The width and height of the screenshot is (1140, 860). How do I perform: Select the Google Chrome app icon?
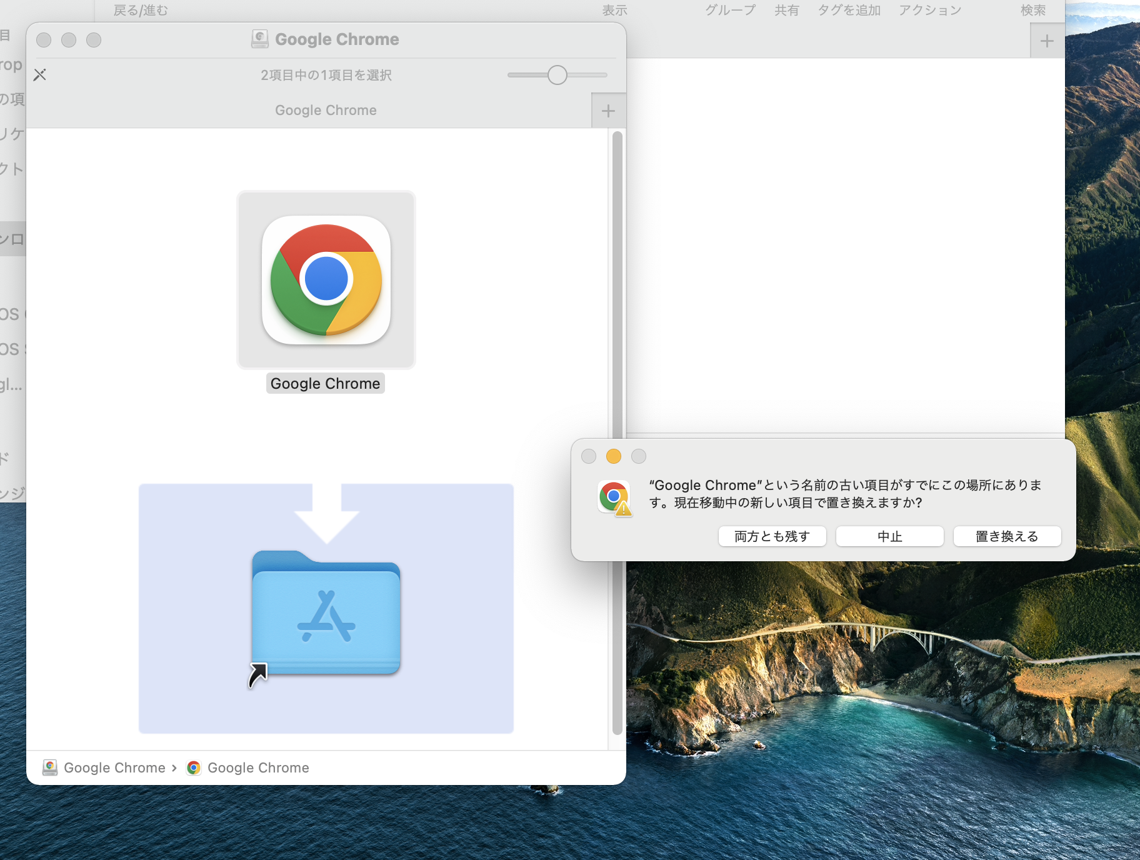326,280
